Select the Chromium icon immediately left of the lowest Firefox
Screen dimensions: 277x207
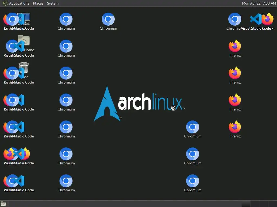tap(193, 127)
